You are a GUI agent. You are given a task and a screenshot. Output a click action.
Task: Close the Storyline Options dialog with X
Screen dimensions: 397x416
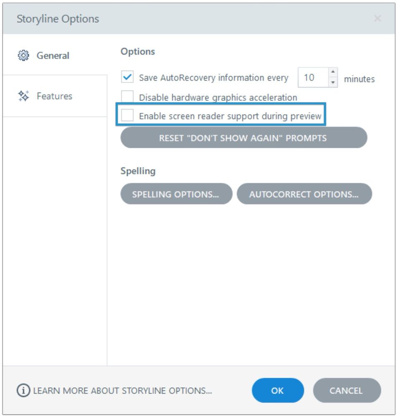pyautogui.click(x=377, y=19)
